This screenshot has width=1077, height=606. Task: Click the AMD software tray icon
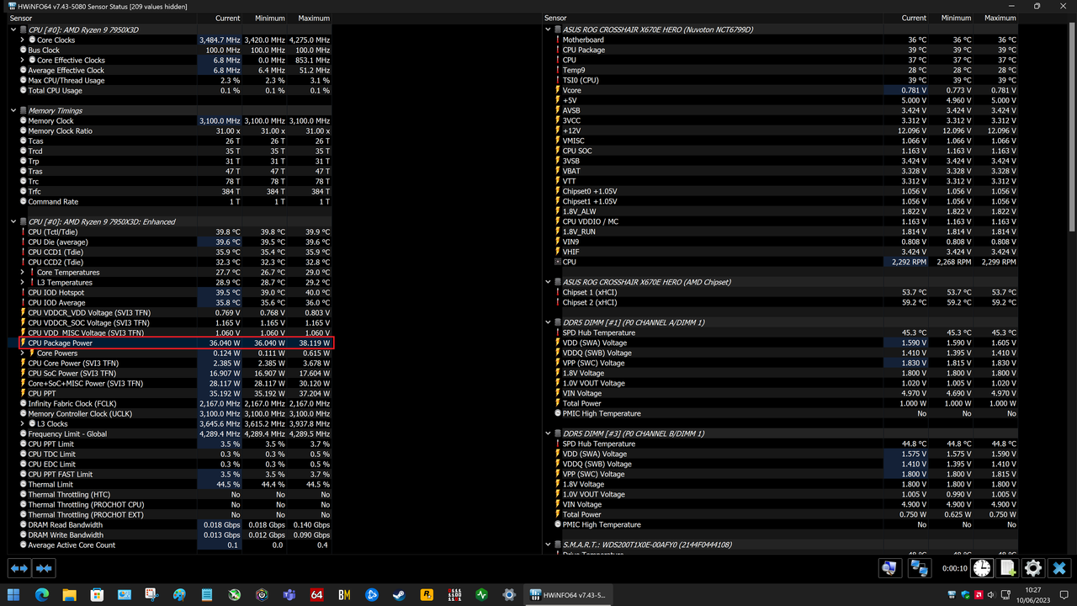(979, 594)
